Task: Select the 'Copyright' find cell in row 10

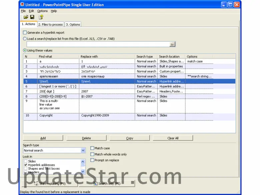Action: pyautogui.click(x=58, y=117)
